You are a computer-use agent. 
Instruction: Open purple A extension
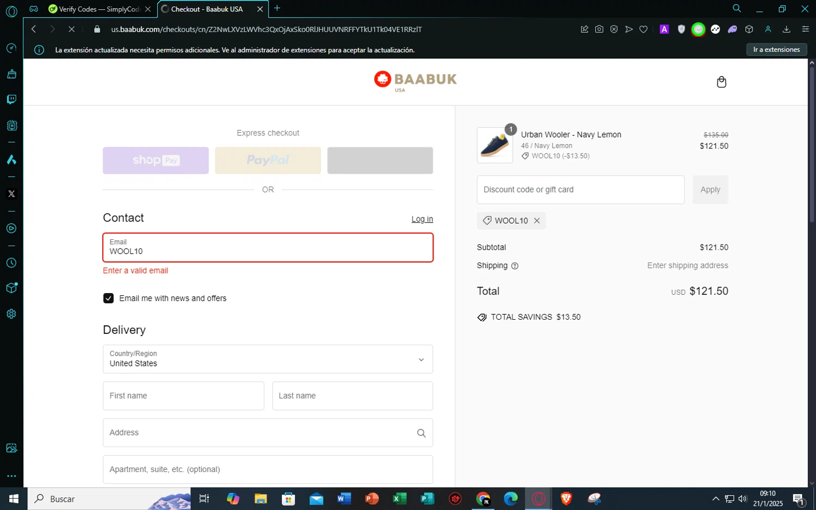[664, 29]
